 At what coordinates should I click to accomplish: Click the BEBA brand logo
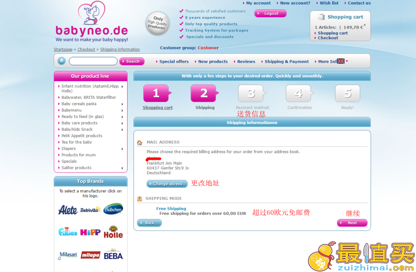point(113,254)
